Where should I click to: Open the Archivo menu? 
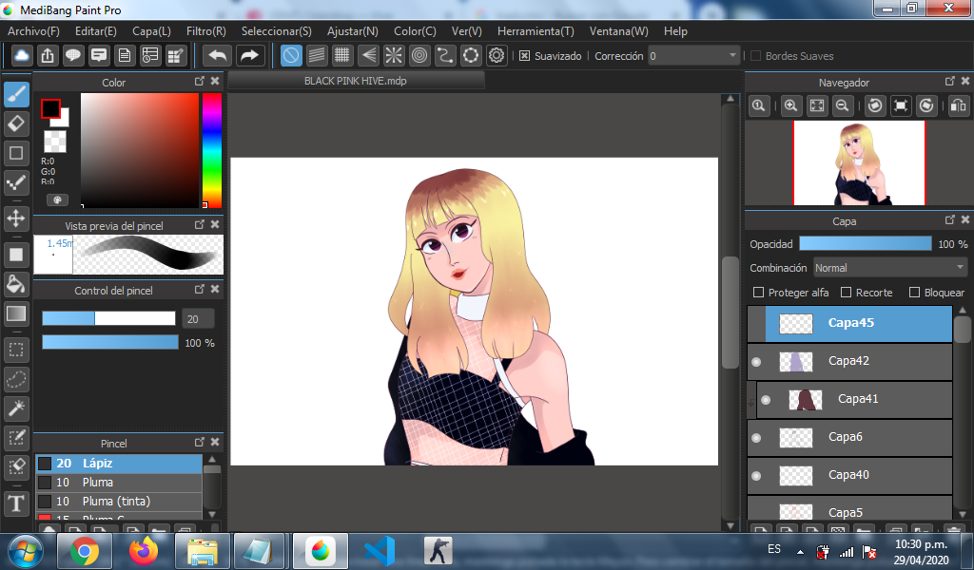pos(33,31)
